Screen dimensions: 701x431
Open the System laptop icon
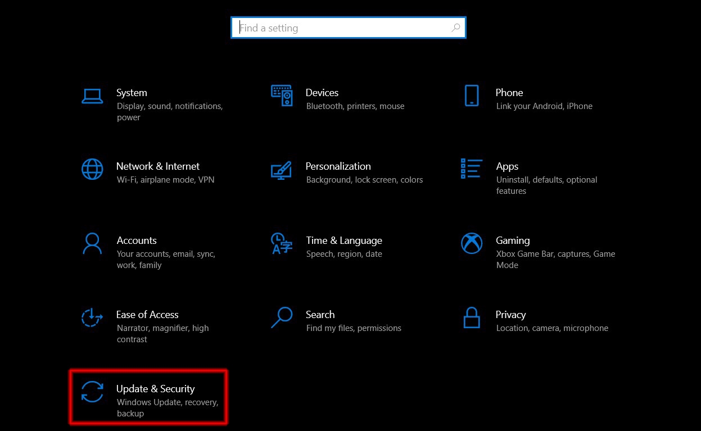(x=92, y=96)
